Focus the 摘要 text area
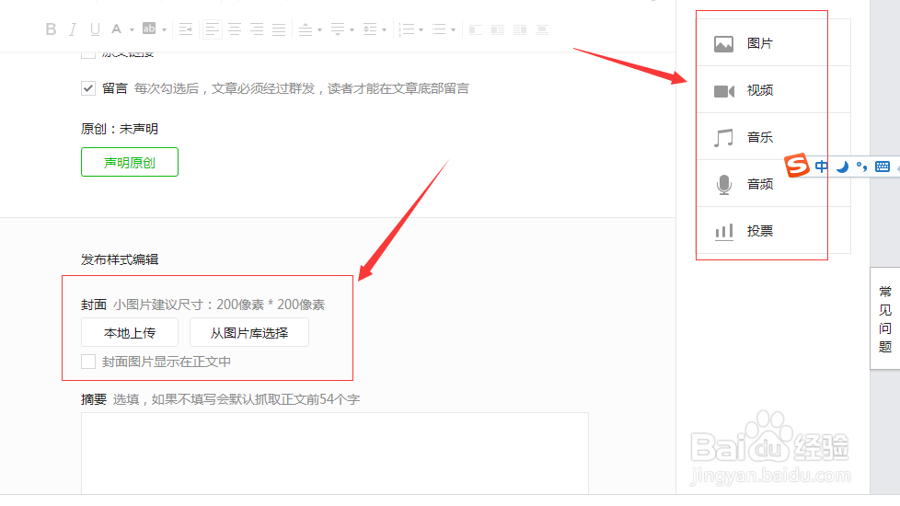 coord(335,454)
